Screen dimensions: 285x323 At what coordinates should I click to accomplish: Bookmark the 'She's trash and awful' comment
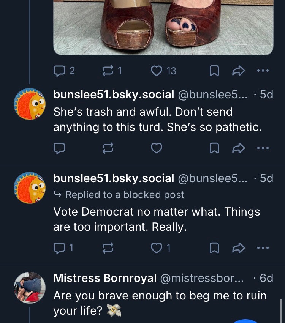point(214,148)
